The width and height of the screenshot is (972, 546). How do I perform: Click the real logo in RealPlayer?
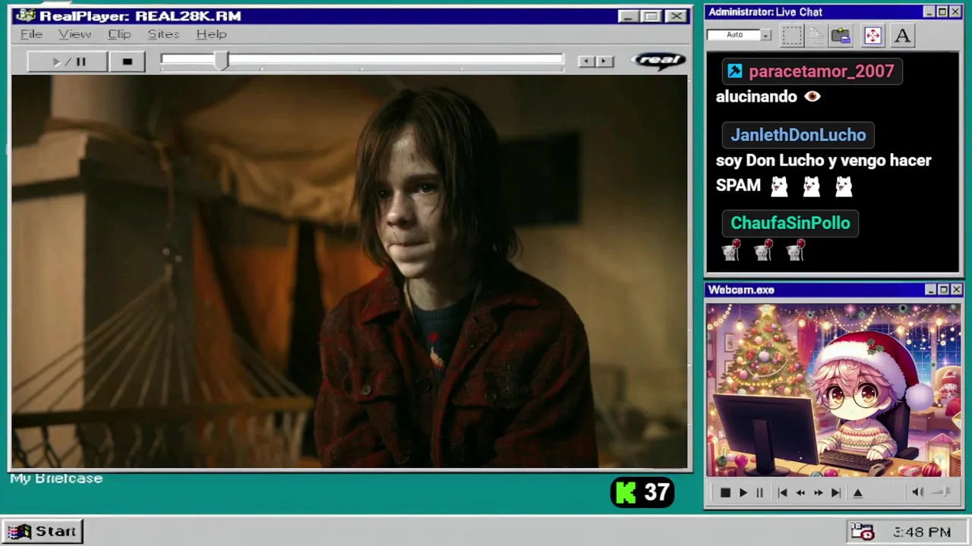(658, 61)
